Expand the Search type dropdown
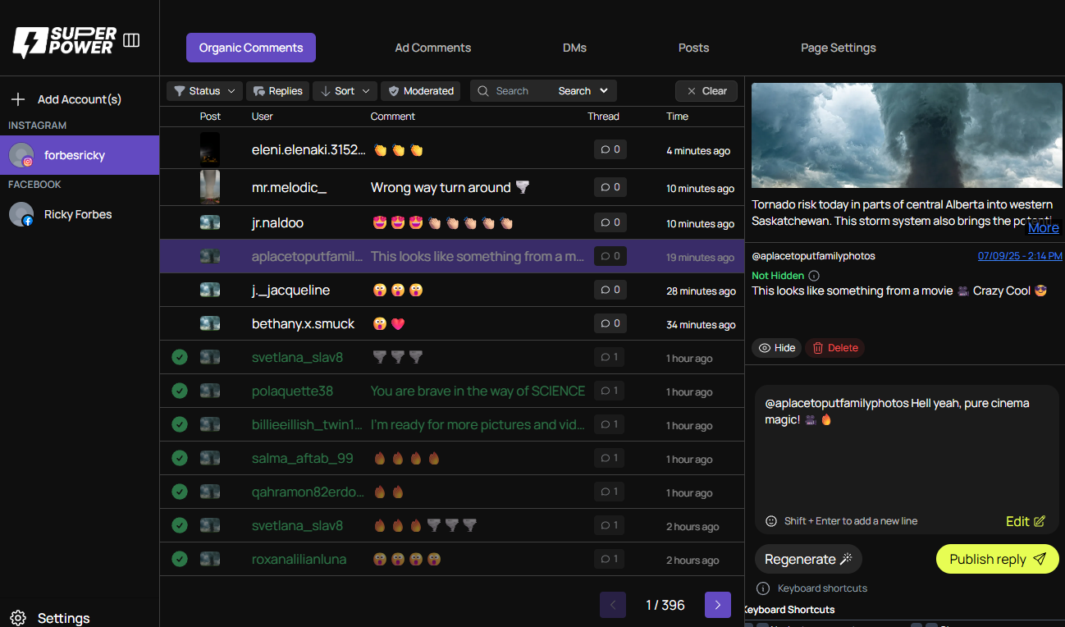The image size is (1065, 627). pyautogui.click(x=583, y=91)
